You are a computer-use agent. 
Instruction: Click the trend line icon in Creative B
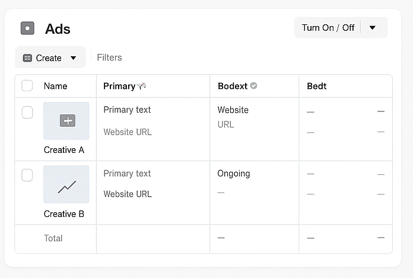tap(66, 187)
